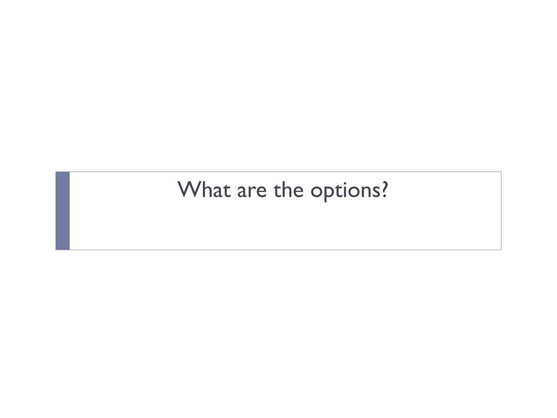Click the word "the" in the heading
This screenshot has height=418, width=557.
coord(288,189)
